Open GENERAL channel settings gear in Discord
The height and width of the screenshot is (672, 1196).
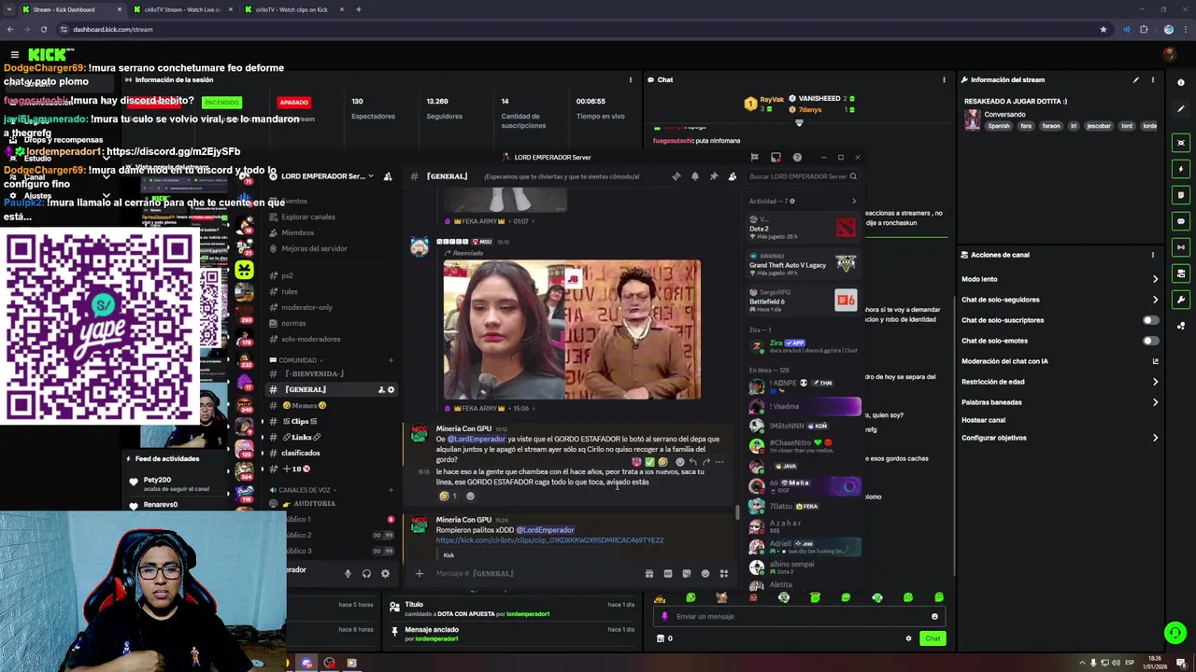pyautogui.click(x=391, y=389)
